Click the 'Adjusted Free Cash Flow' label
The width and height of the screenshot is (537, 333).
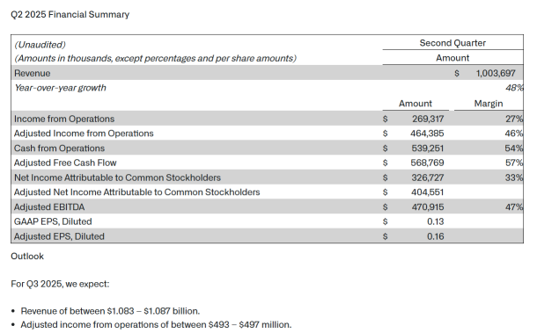(x=65, y=163)
